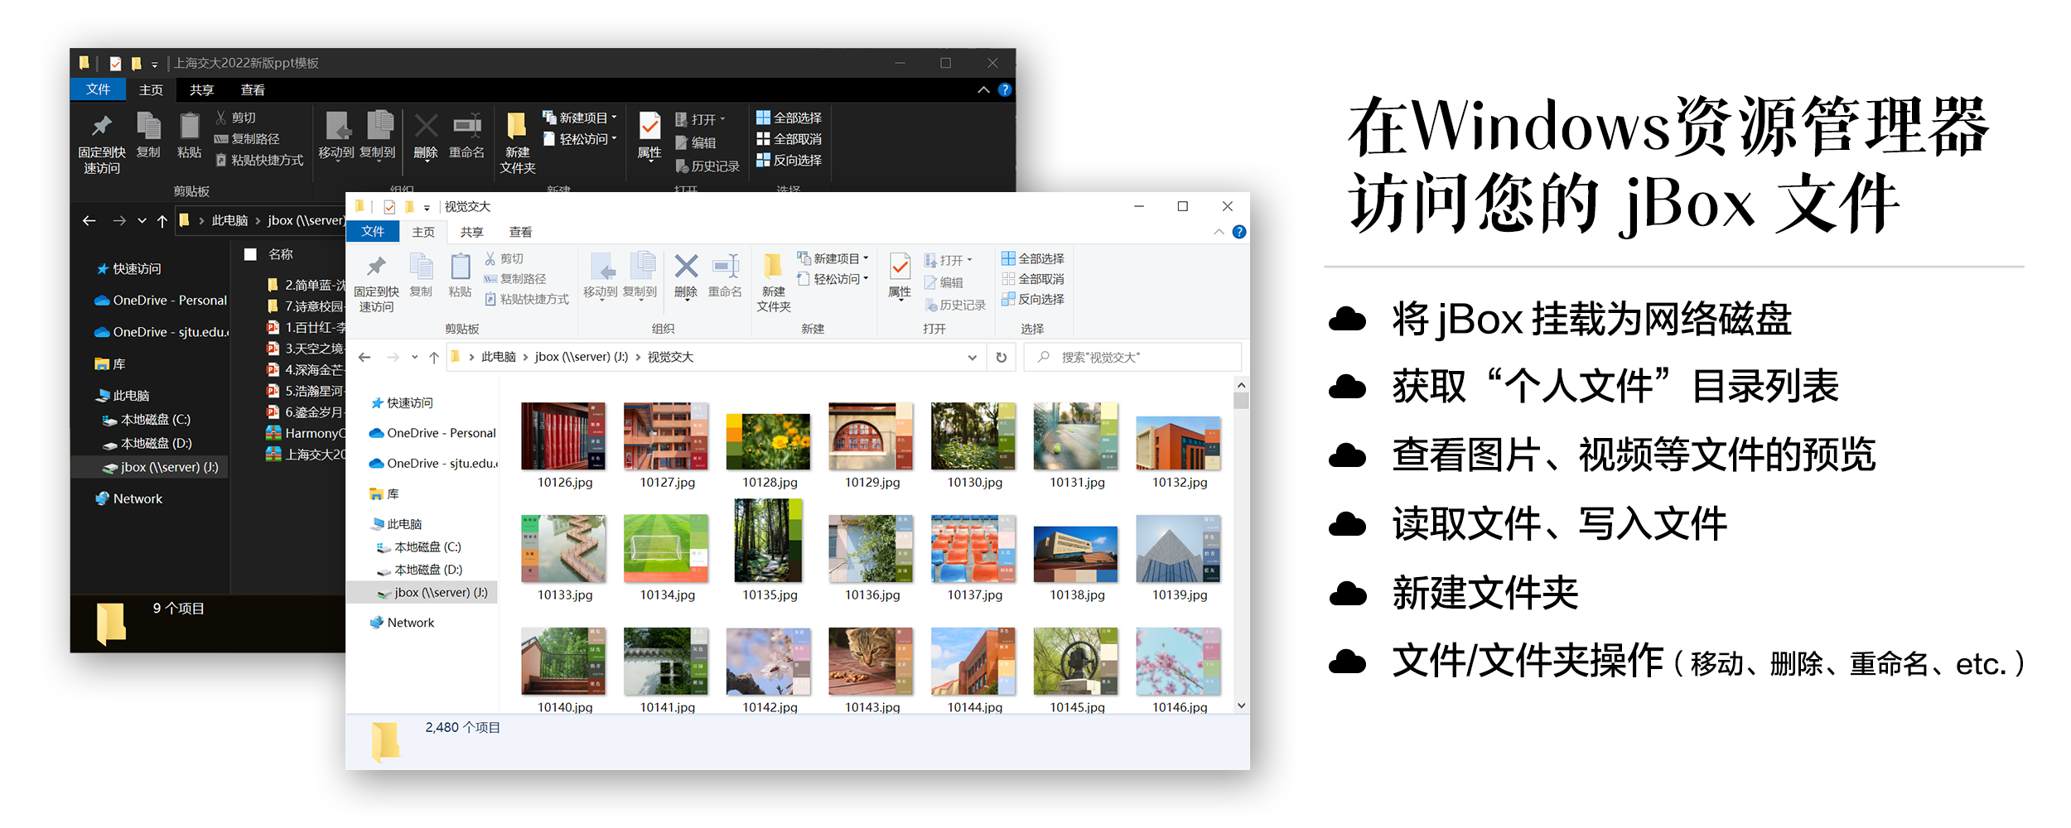Click the Back arrow in dark window
The height and width of the screenshot is (828, 2071).
pos(89,220)
